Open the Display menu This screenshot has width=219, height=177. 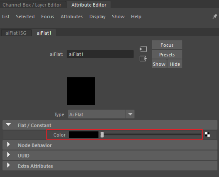pyautogui.click(x=97, y=17)
